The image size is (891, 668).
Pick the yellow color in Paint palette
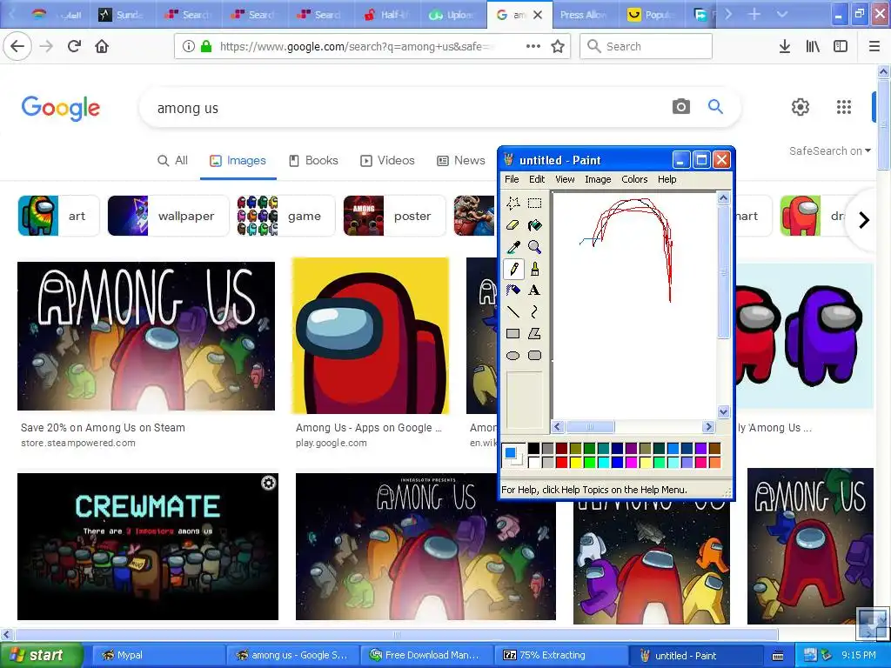pyautogui.click(x=575, y=463)
